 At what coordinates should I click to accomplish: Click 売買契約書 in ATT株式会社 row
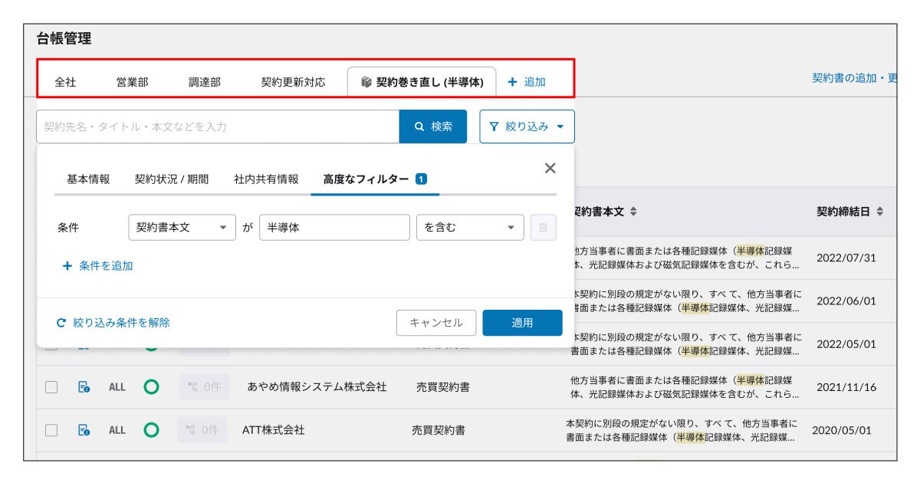tap(439, 430)
